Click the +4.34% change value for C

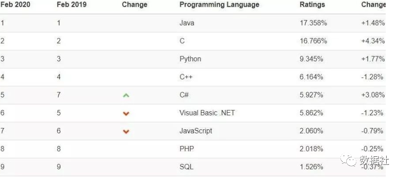pyautogui.click(x=373, y=41)
